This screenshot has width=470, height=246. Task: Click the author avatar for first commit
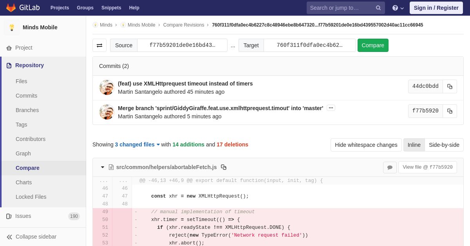(x=107, y=87)
